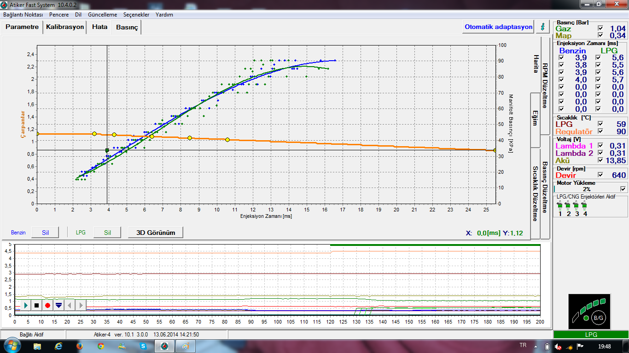Open Bağlantı Noktası menu
The width and height of the screenshot is (629, 353).
pos(23,15)
